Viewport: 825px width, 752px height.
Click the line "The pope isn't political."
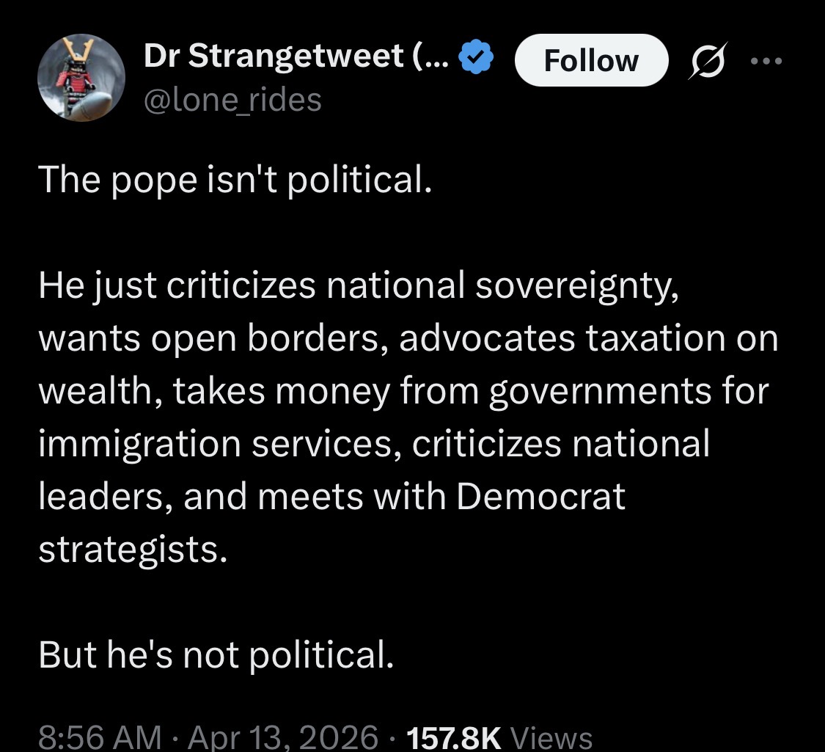pyautogui.click(x=233, y=180)
